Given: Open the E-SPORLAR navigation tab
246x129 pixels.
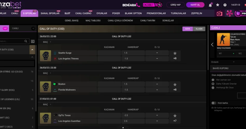Looking at the screenshot, I should tap(29, 13).
